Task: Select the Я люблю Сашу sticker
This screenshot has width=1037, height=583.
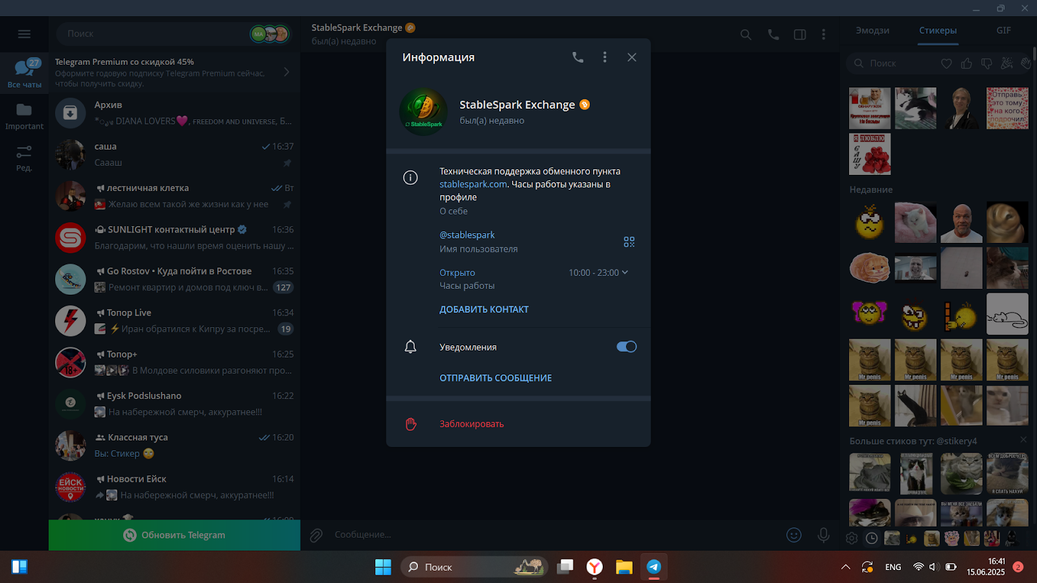Action: pos(870,154)
